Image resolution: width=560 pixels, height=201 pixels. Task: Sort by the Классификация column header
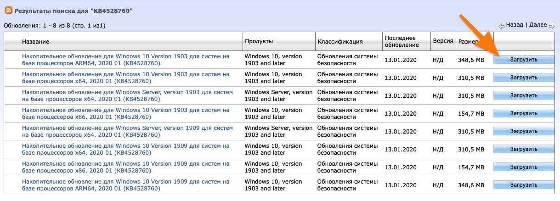(x=340, y=41)
